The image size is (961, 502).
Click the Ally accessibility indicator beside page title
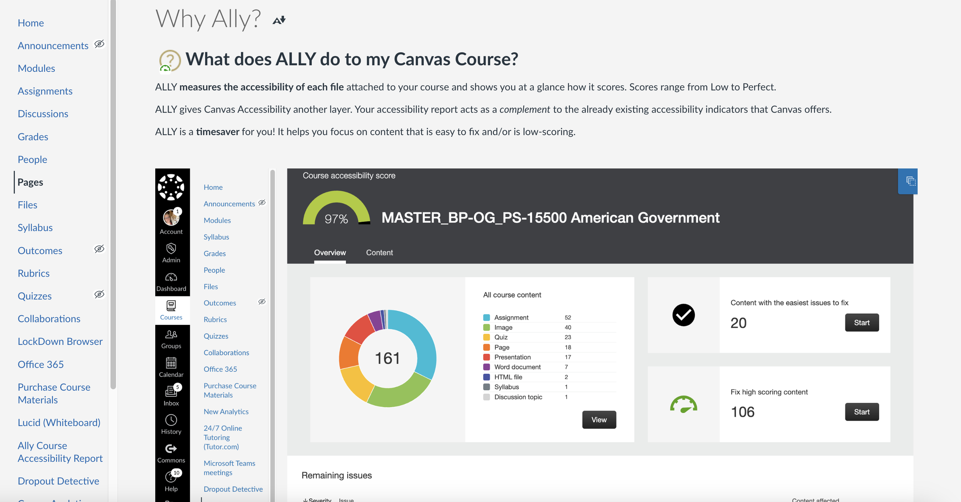279,20
